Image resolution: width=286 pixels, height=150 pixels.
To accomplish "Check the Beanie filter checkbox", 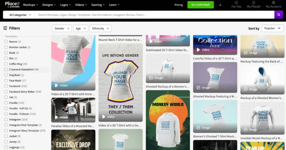I will (6, 42).
